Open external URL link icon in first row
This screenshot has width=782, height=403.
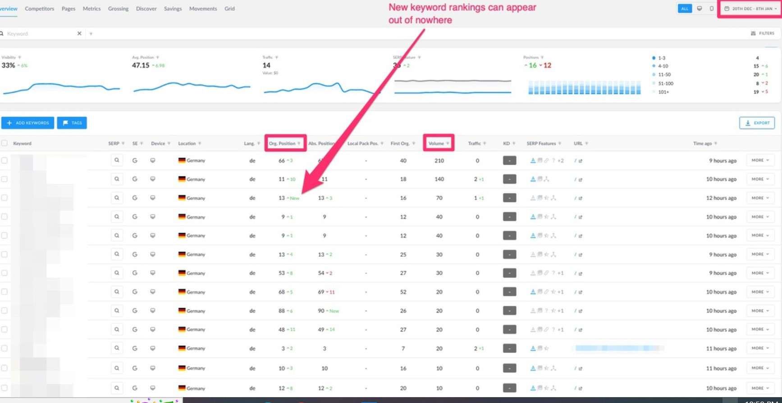(x=580, y=161)
